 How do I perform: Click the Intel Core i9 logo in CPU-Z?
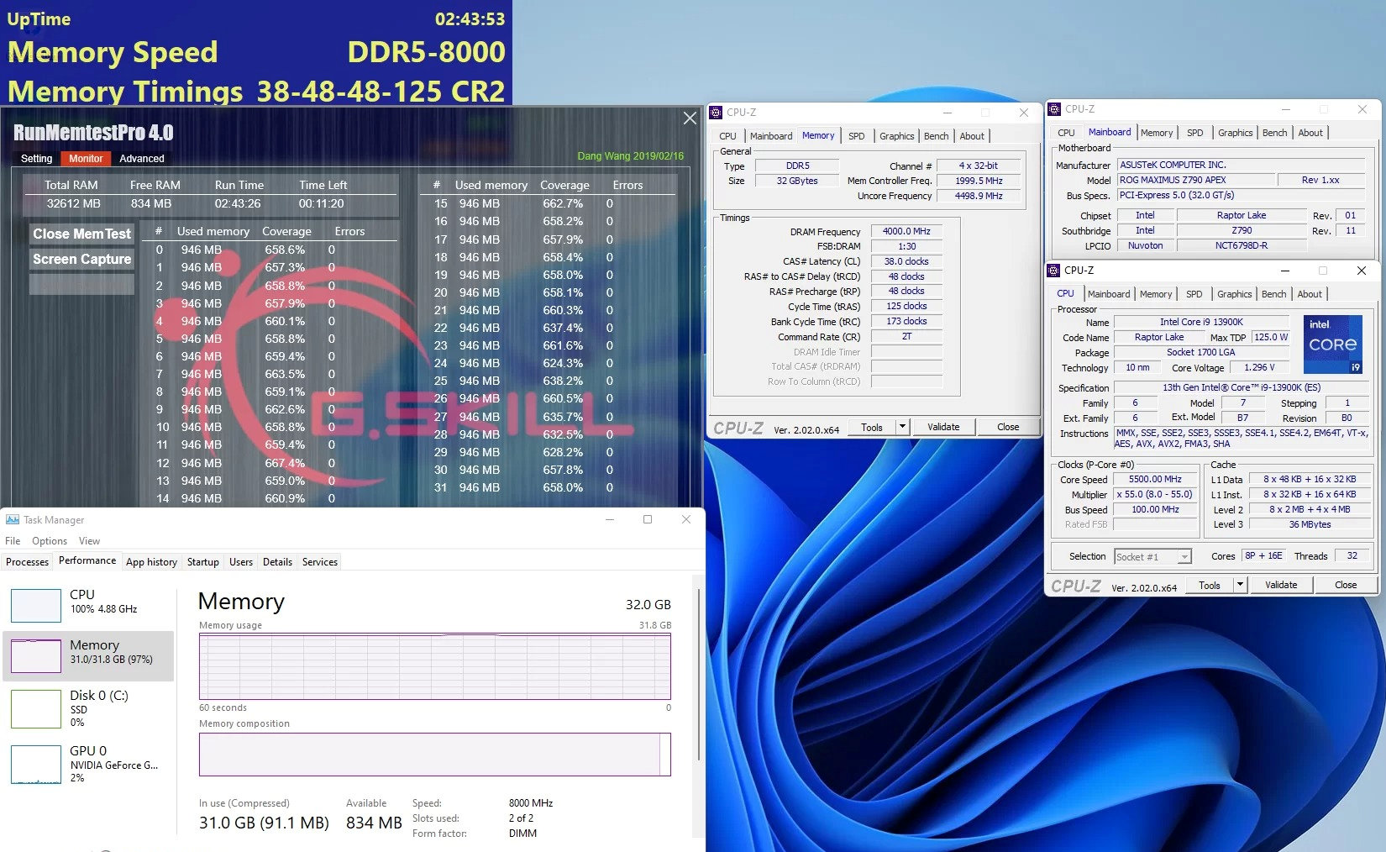(1332, 344)
